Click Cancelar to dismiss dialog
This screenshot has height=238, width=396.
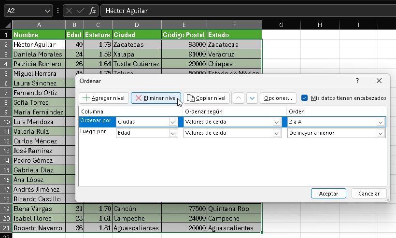click(x=369, y=194)
